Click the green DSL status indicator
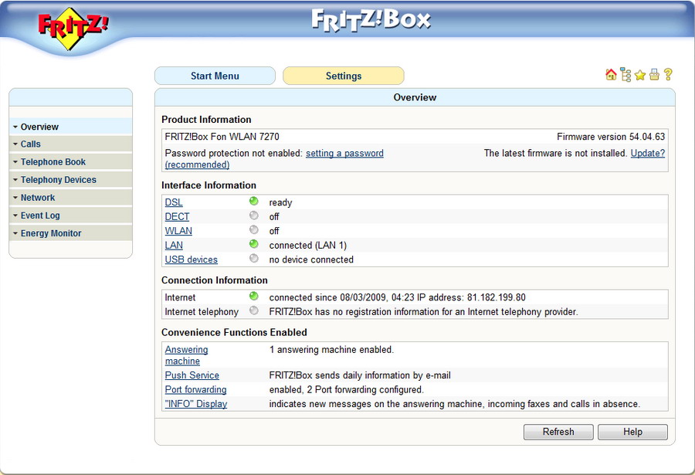 click(x=253, y=202)
